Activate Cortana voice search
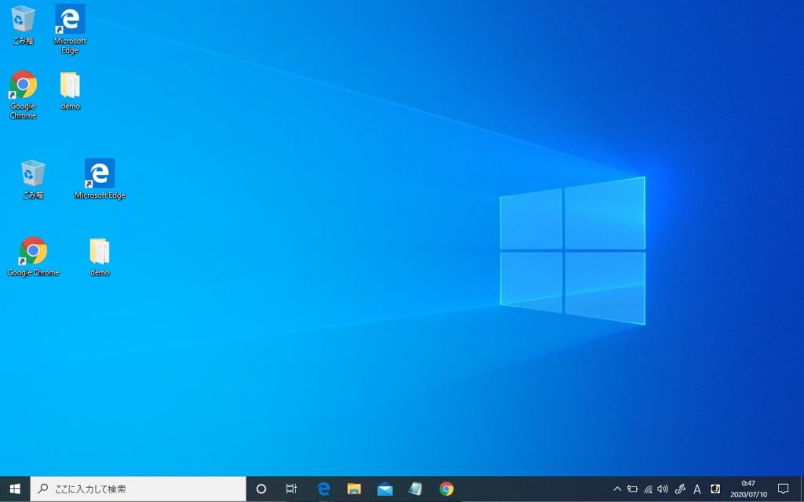This screenshot has height=502, width=804. (261, 488)
